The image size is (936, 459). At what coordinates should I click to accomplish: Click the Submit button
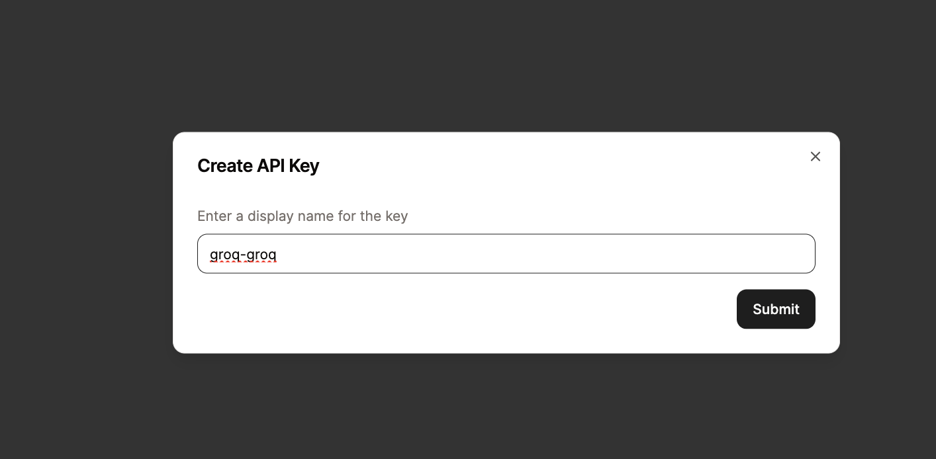776,309
